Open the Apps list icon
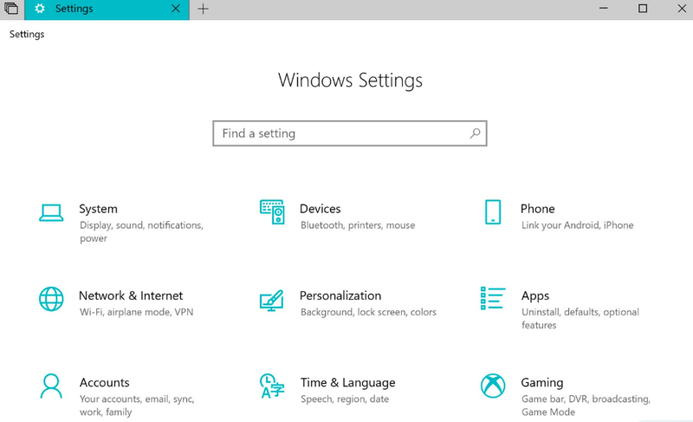Viewport: 693px width, 422px height. [493, 298]
